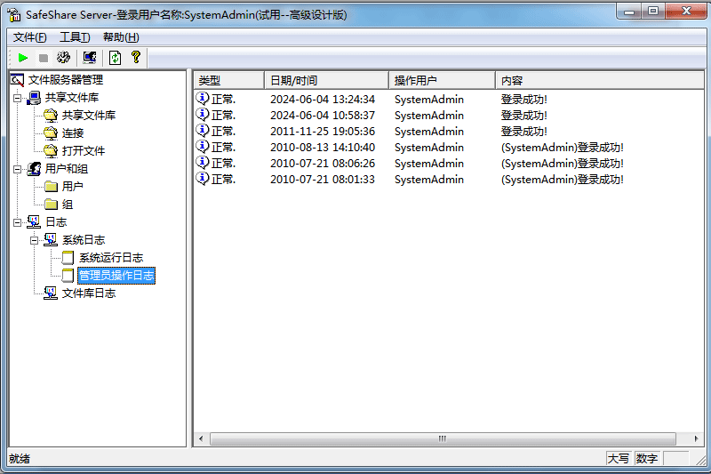711x474 pixels.
Task: Click the 日志 computer icon
Action: pyautogui.click(x=34, y=221)
